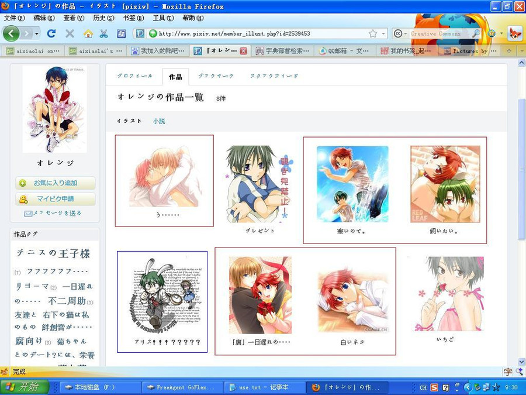Open a new tab with the plus button
The width and height of the screenshot is (526, 395).
[x=509, y=51]
